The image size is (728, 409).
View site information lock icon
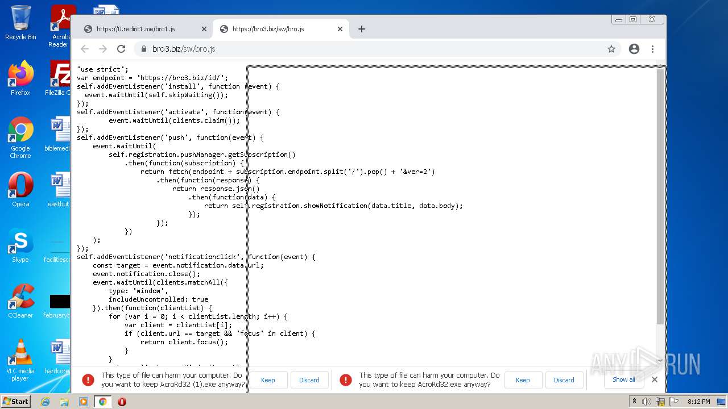coord(144,49)
